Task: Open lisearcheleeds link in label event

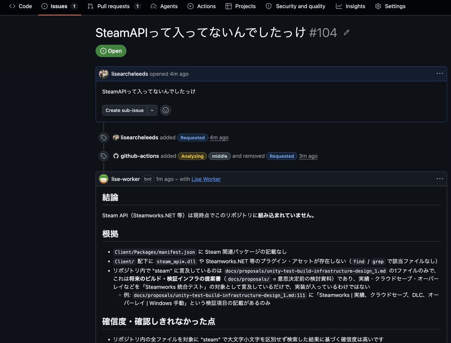Action: pos(139,138)
